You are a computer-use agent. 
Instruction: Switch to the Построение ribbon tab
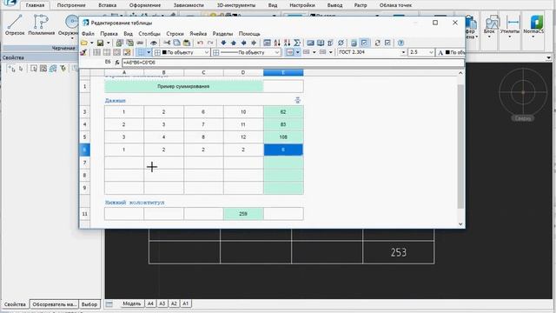(x=71, y=5)
